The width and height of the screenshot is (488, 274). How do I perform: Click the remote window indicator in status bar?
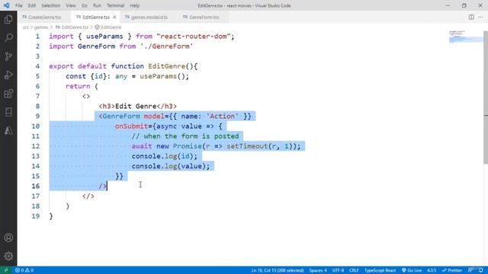click(x=6, y=270)
